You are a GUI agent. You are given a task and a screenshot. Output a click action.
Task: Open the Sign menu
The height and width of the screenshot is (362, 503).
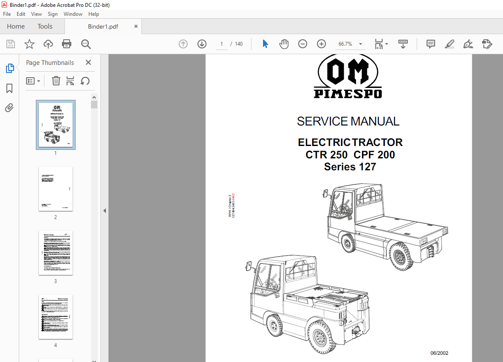point(53,14)
